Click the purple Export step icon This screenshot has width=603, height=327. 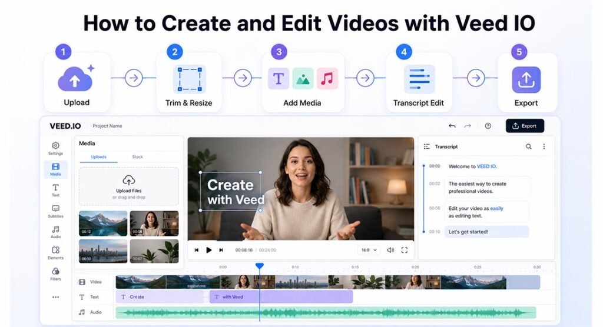526,79
